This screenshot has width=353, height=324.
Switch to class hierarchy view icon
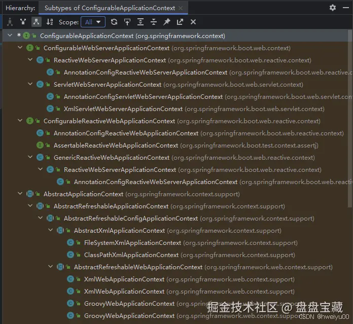pyautogui.click(x=10, y=22)
